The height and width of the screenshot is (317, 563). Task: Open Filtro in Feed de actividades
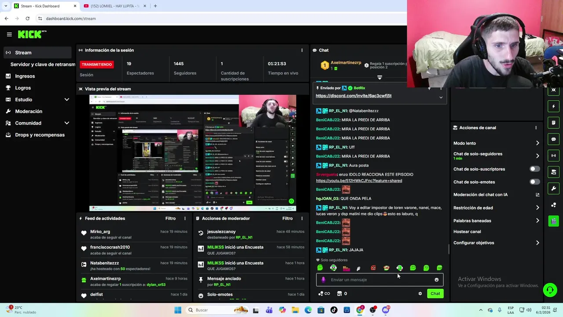coord(170,218)
